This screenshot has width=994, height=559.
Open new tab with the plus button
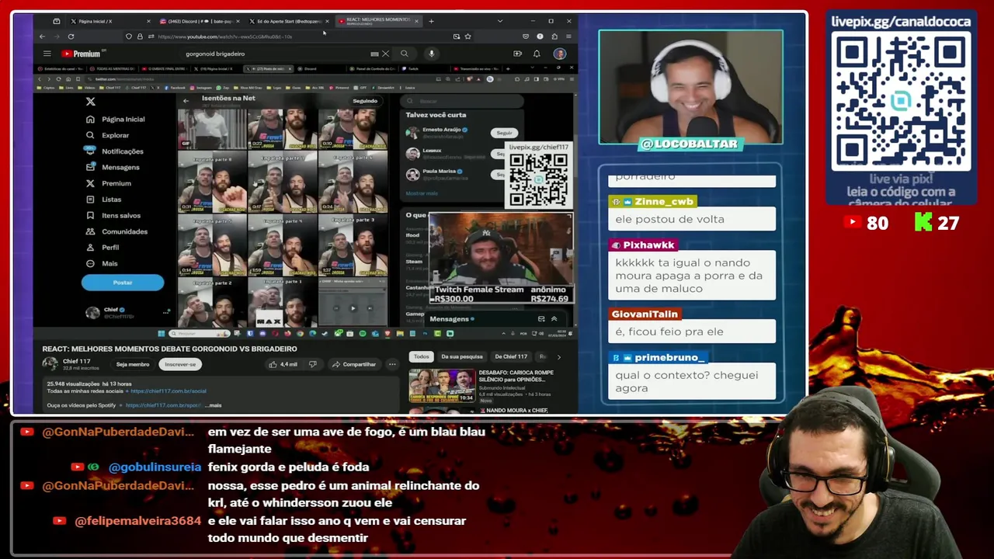(x=431, y=21)
